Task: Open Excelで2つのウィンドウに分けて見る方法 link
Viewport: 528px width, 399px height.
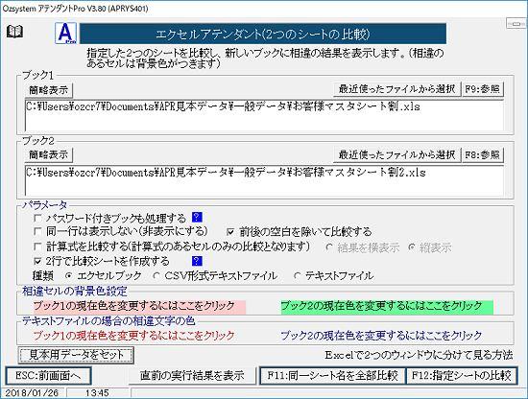Action: (x=419, y=355)
